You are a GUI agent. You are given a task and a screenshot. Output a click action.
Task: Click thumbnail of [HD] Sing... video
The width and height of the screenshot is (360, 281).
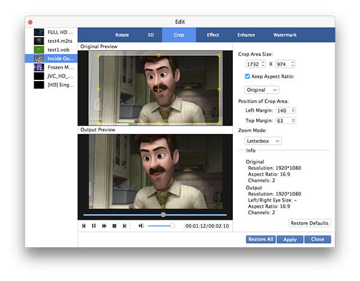tap(39, 85)
